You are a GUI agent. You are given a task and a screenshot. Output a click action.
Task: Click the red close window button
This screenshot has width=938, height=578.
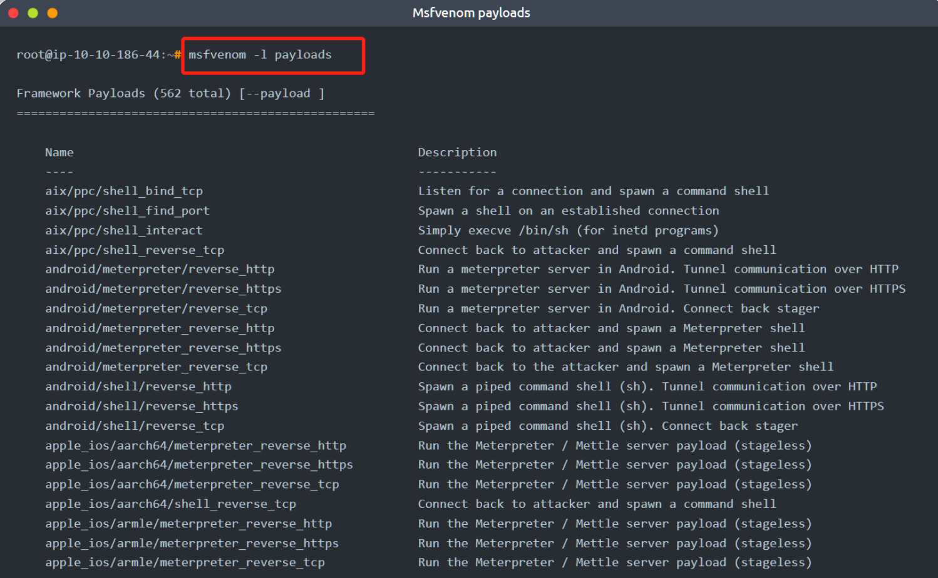coord(13,13)
